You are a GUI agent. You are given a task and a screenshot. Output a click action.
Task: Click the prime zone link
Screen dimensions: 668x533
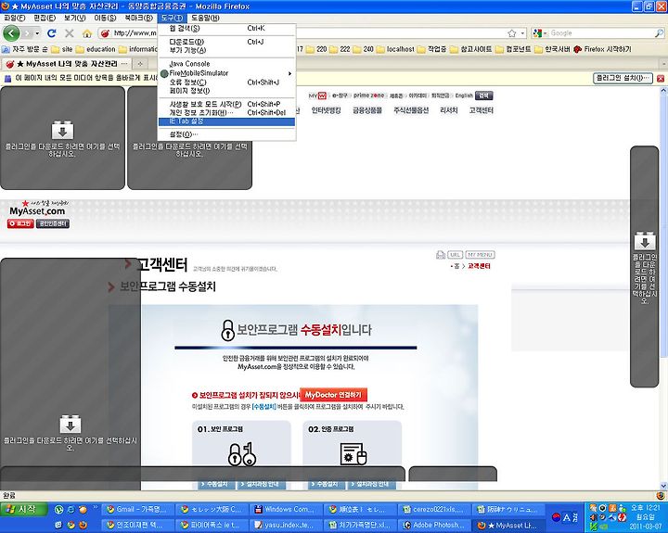[369, 95]
